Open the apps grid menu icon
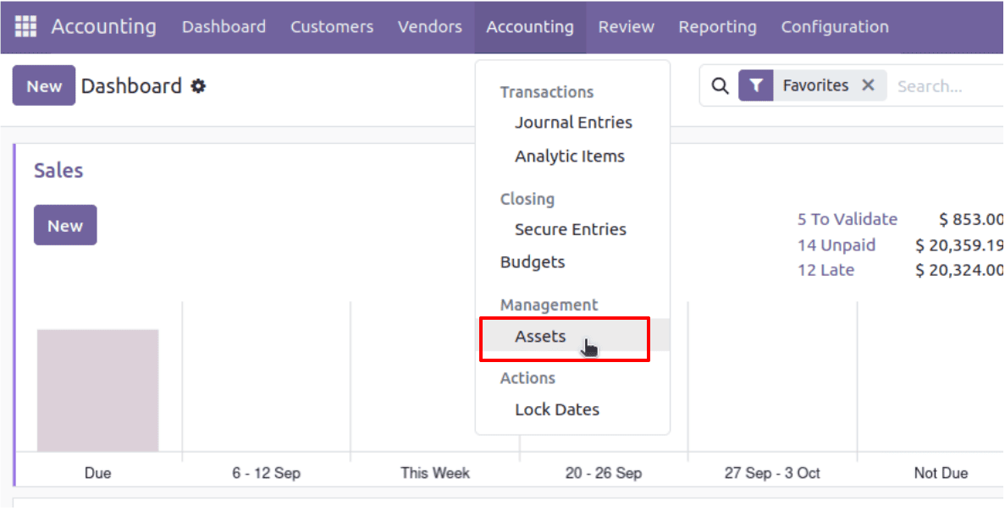The width and height of the screenshot is (1005, 527). 25,26
